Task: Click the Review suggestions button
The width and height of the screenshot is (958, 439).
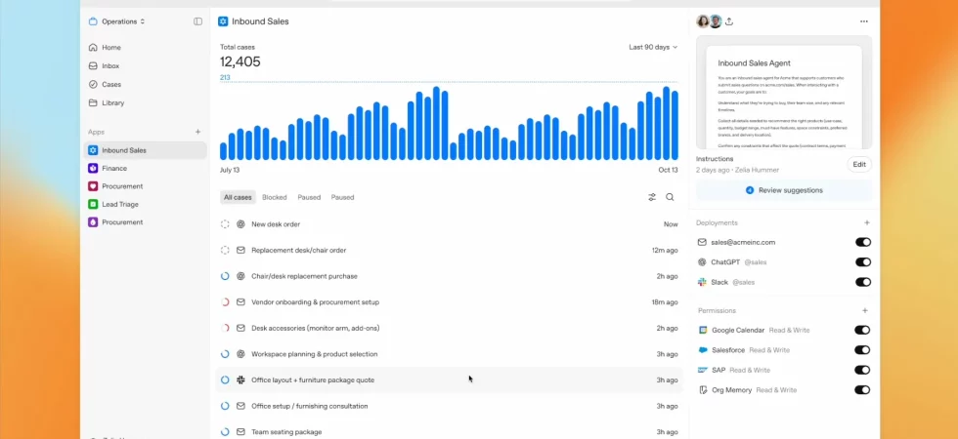Action: [x=784, y=190]
